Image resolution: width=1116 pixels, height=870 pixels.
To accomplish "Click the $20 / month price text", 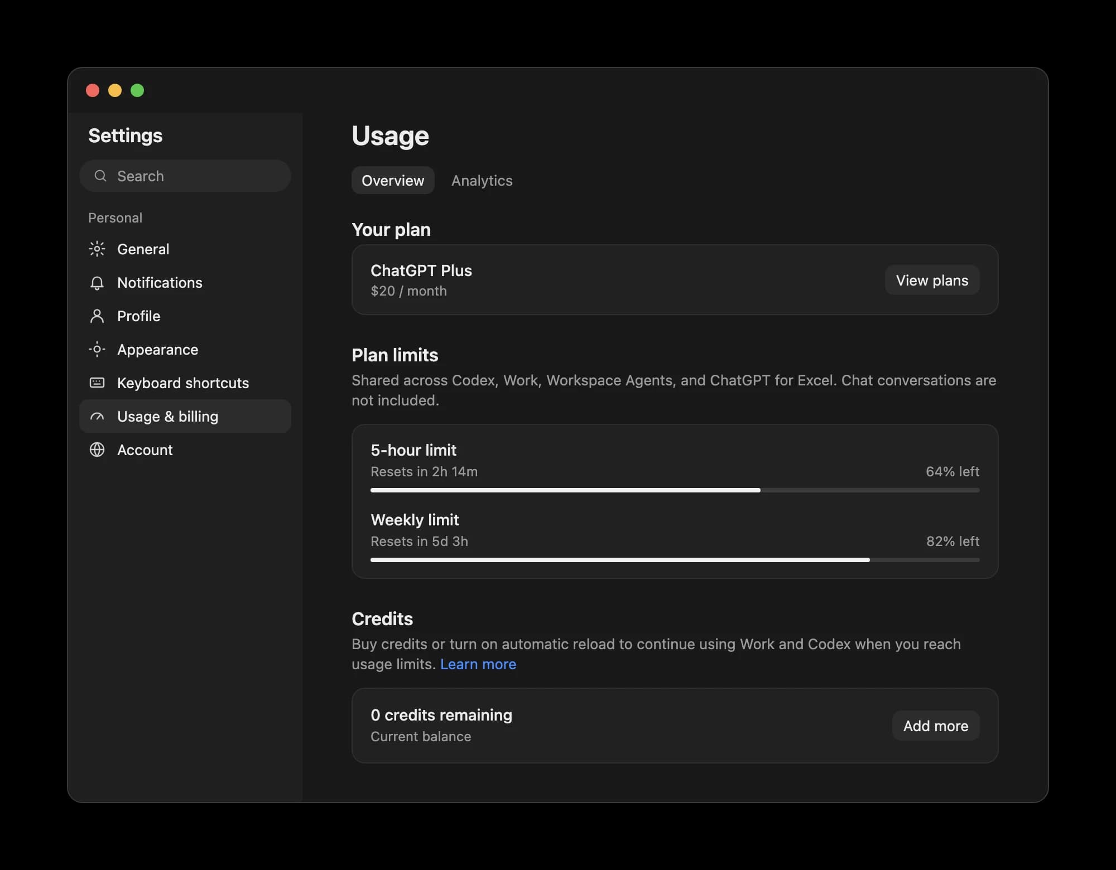I will tap(408, 291).
